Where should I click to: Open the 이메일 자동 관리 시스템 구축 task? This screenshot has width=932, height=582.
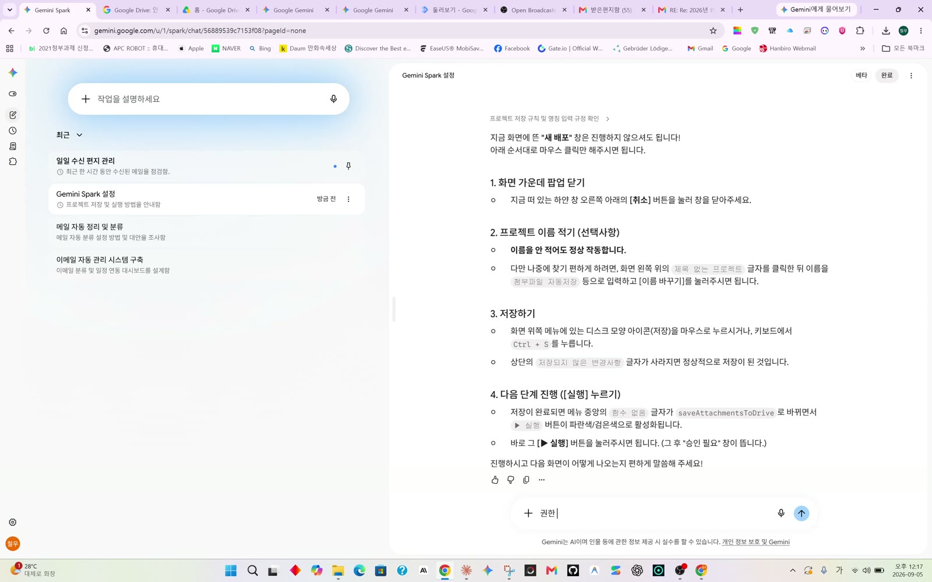207,265
